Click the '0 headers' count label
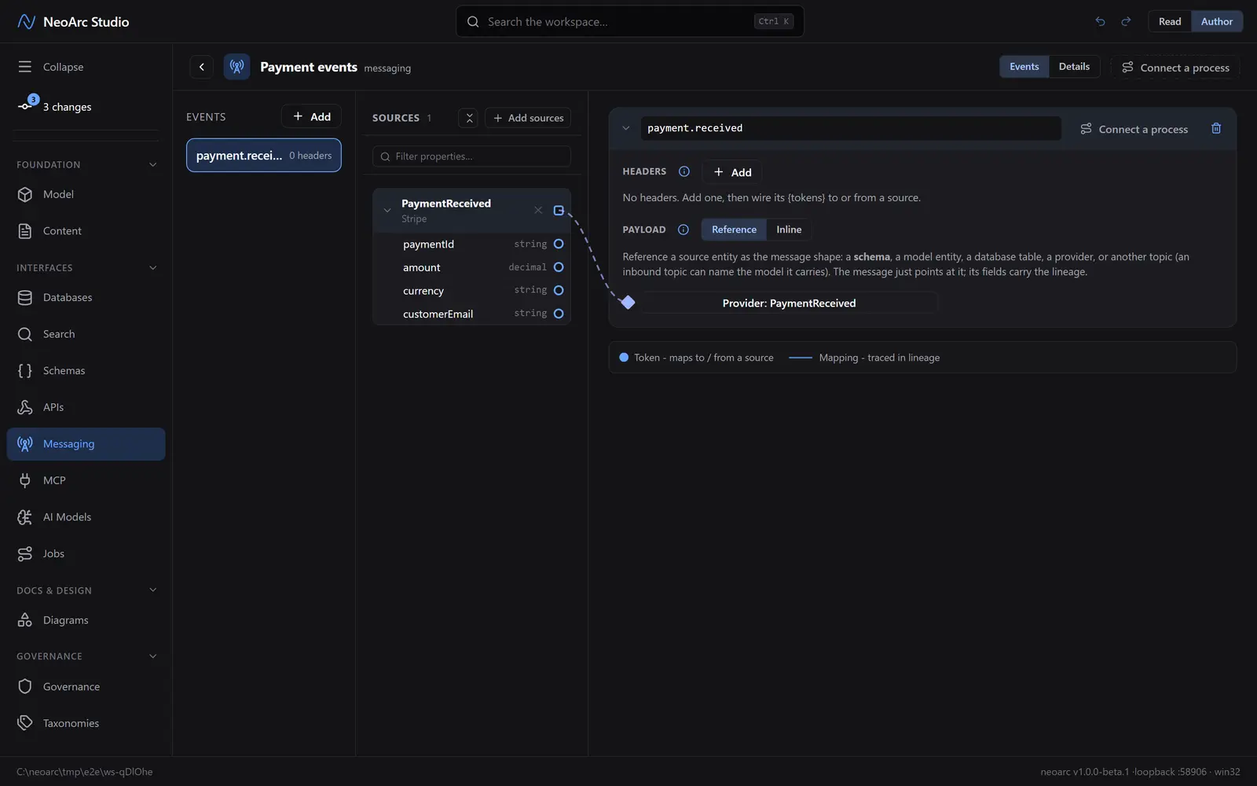1257x786 pixels. click(310, 156)
